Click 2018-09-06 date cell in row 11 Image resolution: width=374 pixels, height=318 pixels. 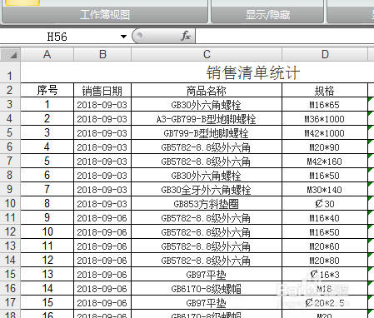point(102,217)
